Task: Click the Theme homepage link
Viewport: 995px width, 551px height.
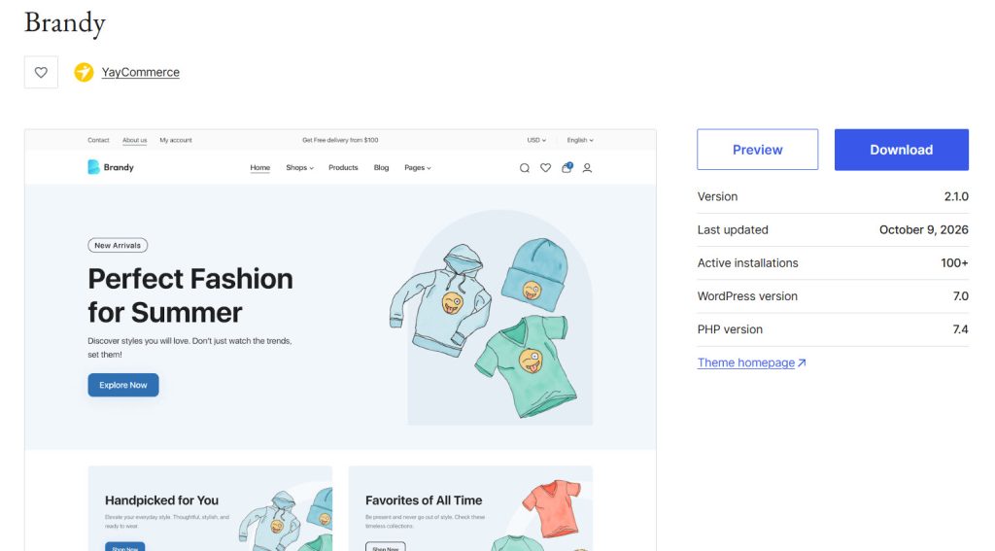Action: [746, 363]
